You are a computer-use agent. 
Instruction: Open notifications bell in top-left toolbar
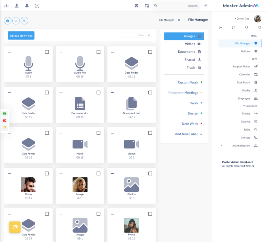(x=27, y=6)
